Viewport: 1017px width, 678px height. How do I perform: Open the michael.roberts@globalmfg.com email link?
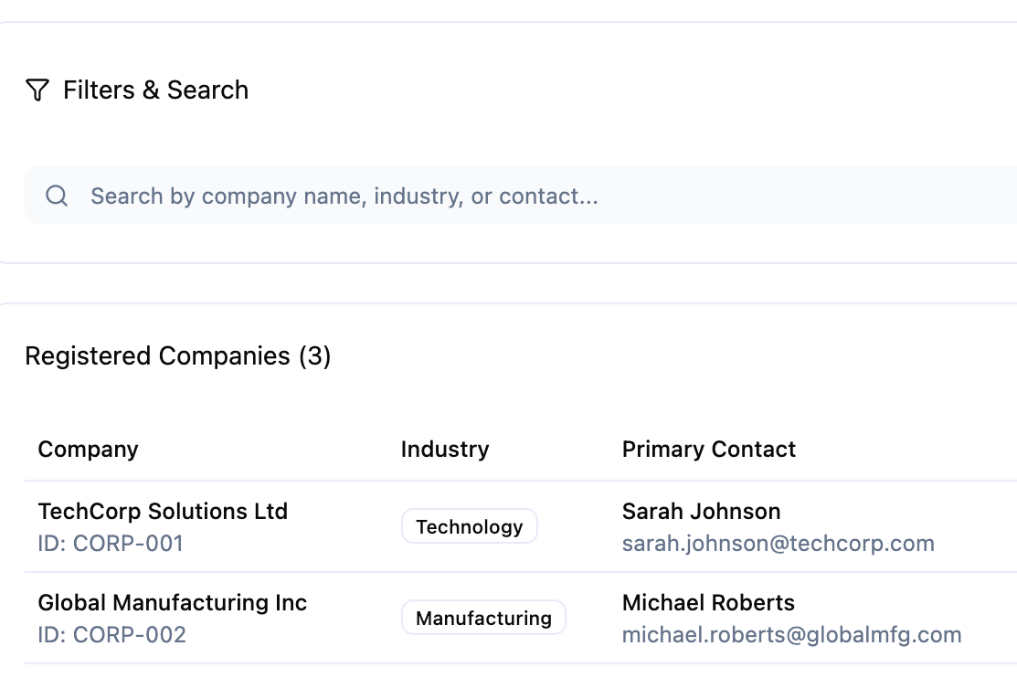792,634
